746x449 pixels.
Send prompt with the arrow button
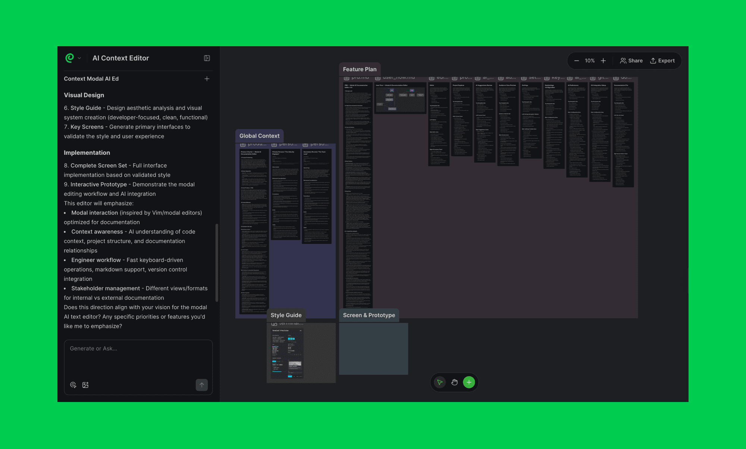[202, 385]
